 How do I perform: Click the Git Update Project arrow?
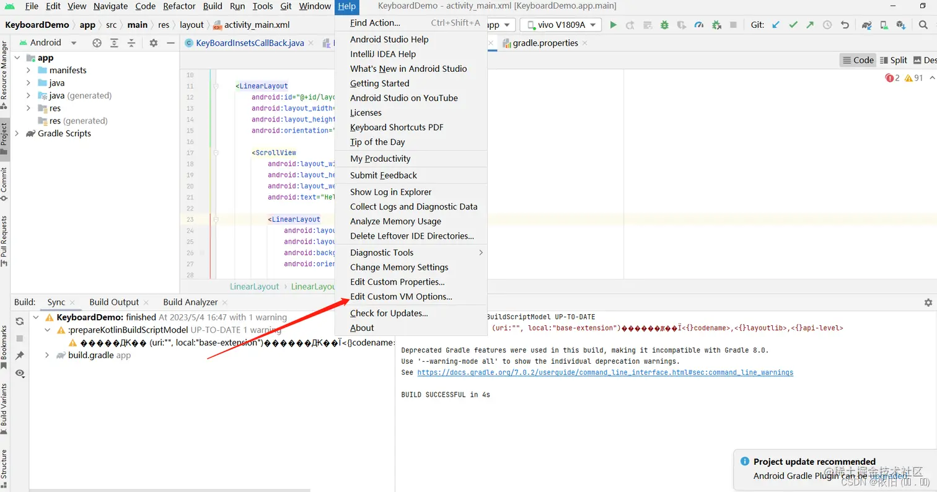point(776,25)
